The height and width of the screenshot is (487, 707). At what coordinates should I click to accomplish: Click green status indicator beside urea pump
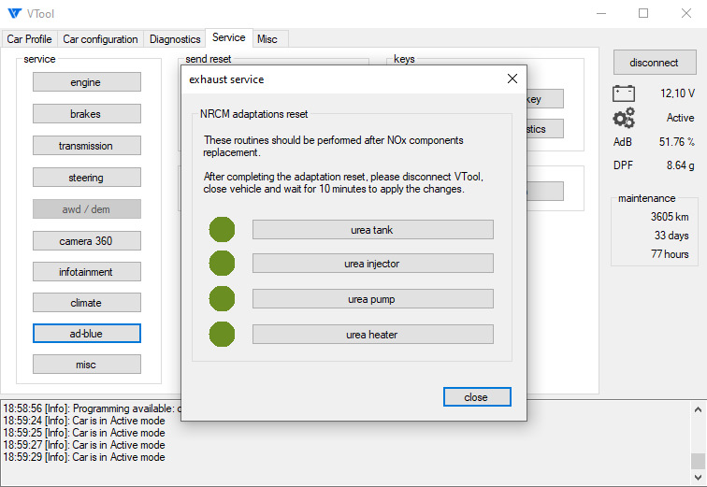[x=222, y=299]
